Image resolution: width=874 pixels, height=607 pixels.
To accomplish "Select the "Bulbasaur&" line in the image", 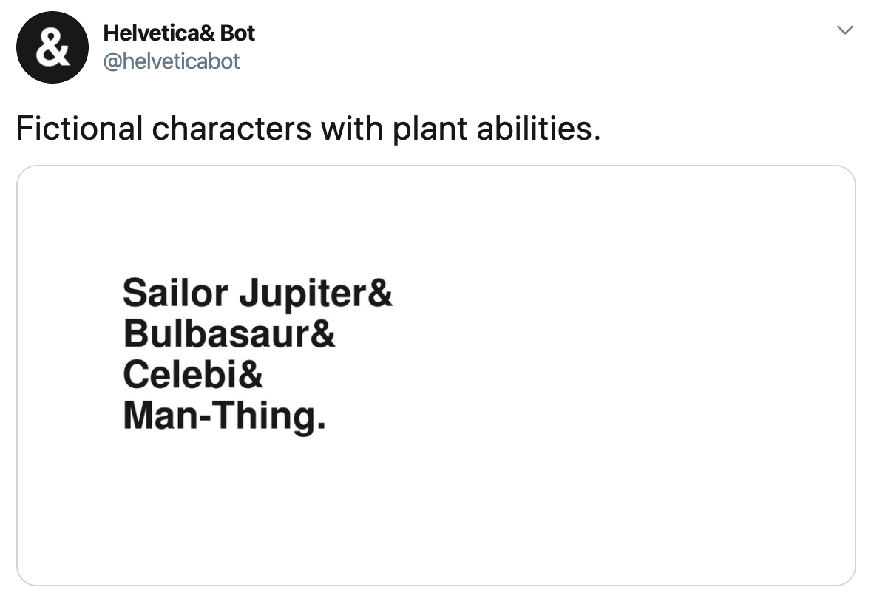I will (229, 333).
